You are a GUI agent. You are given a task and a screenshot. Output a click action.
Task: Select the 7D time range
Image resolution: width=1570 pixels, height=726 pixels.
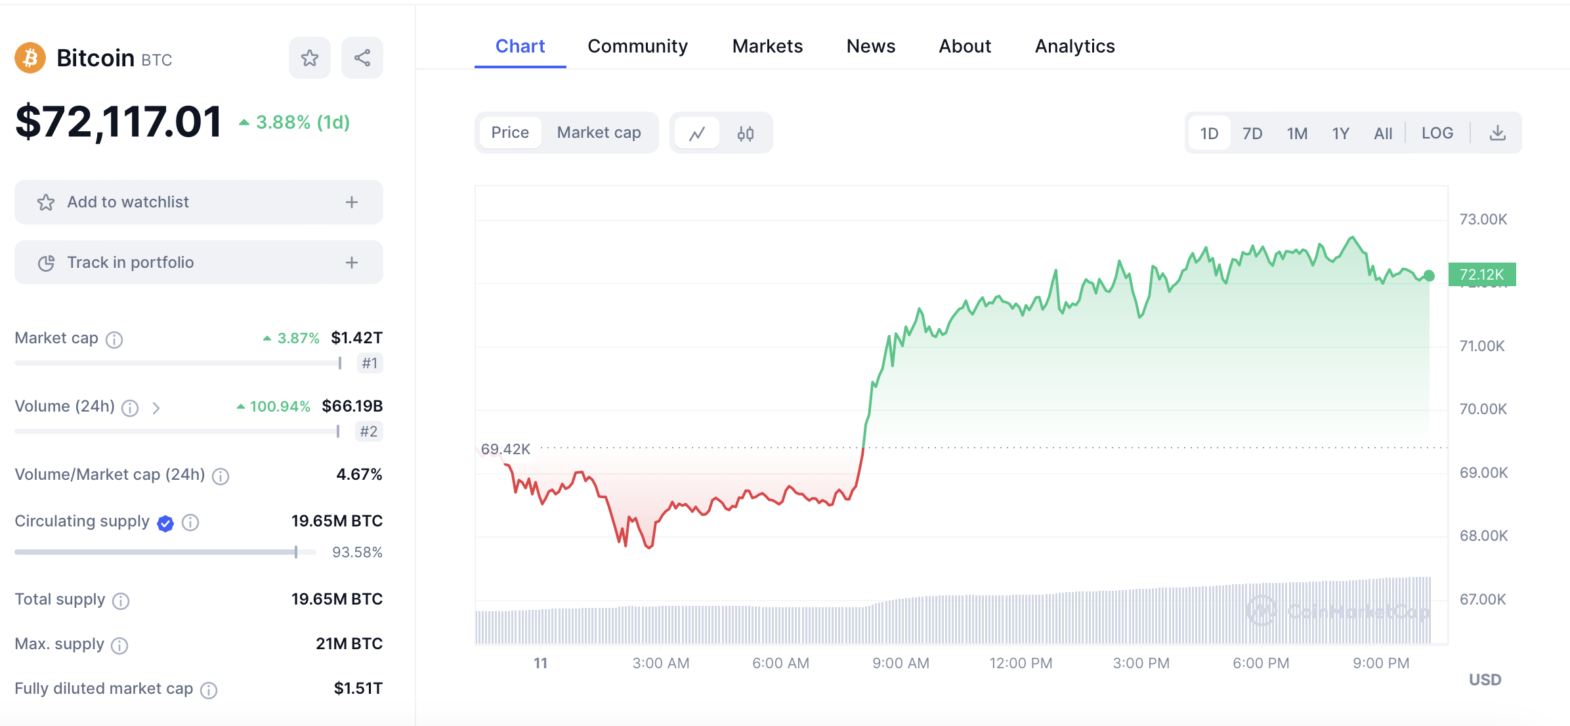pyautogui.click(x=1252, y=133)
